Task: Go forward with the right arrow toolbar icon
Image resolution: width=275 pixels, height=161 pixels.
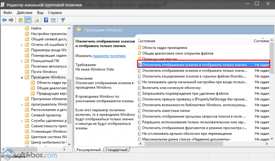Action: (x=11, y=20)
